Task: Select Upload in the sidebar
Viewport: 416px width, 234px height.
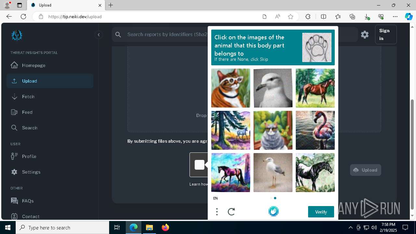Action: (x=50, y=81)
